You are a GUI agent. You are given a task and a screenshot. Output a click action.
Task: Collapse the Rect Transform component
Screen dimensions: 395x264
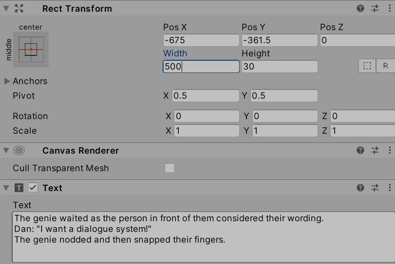pyautogui.click(x=6, y=8)
